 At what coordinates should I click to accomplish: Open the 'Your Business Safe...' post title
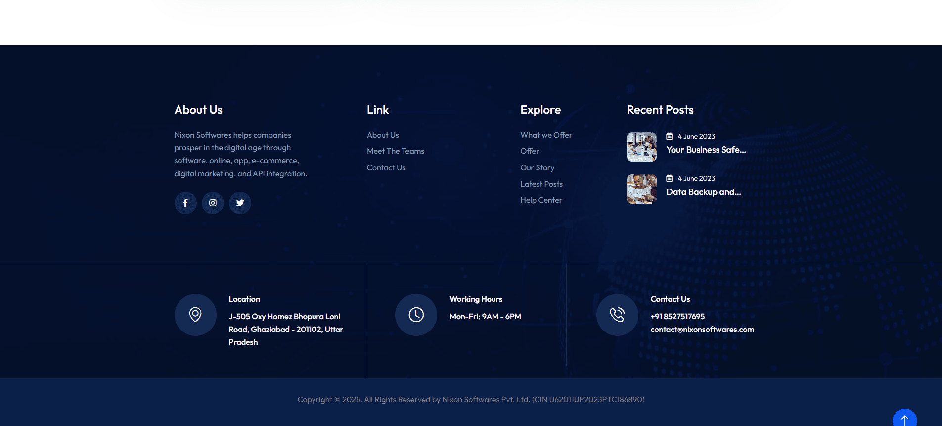(706, 150)
